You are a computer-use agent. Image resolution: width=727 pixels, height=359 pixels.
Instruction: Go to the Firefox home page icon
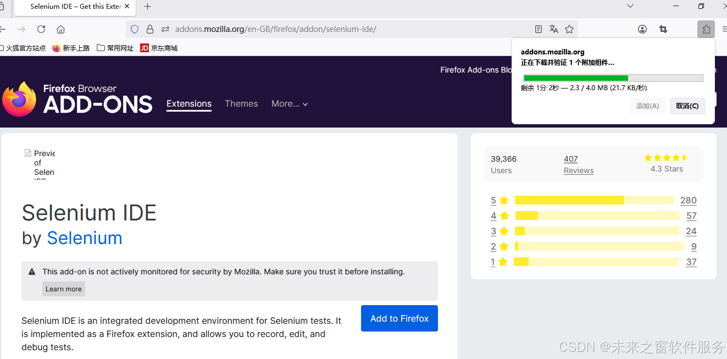(x=61, y=29)
